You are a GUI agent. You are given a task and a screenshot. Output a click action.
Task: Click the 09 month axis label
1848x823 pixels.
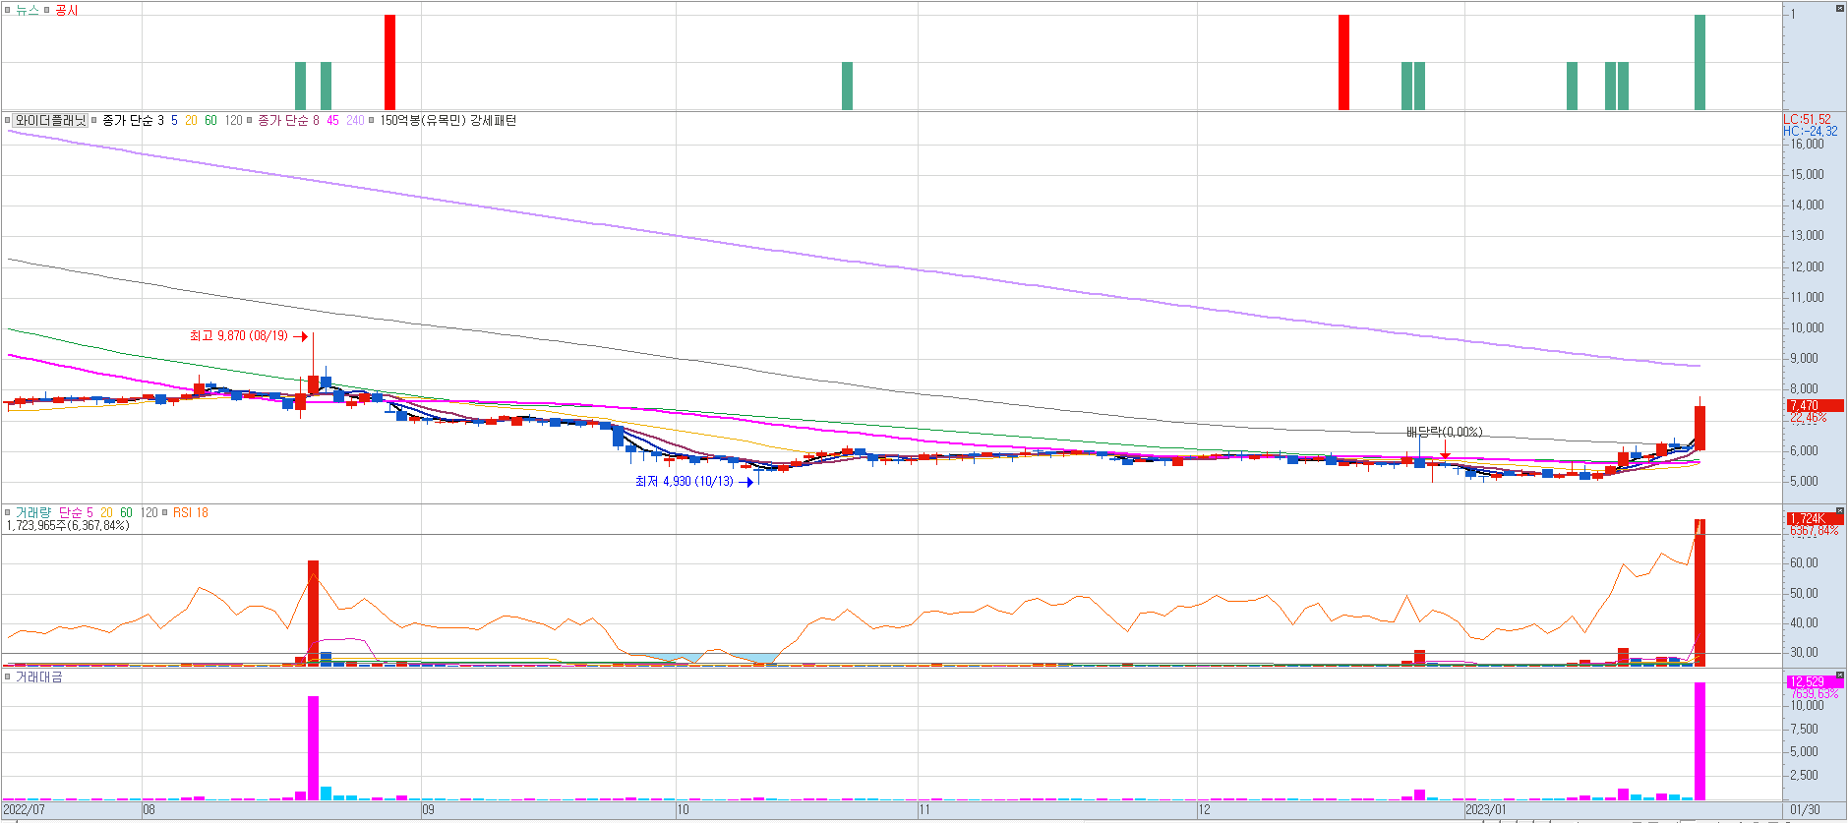coord(428,810)
